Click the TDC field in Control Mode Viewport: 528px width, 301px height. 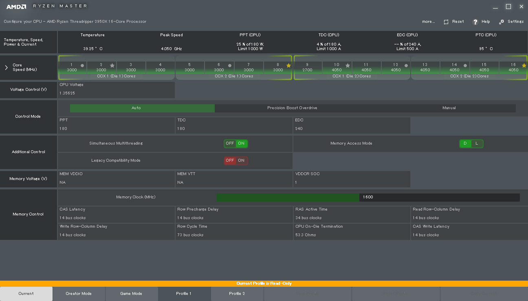click(234, 125)
